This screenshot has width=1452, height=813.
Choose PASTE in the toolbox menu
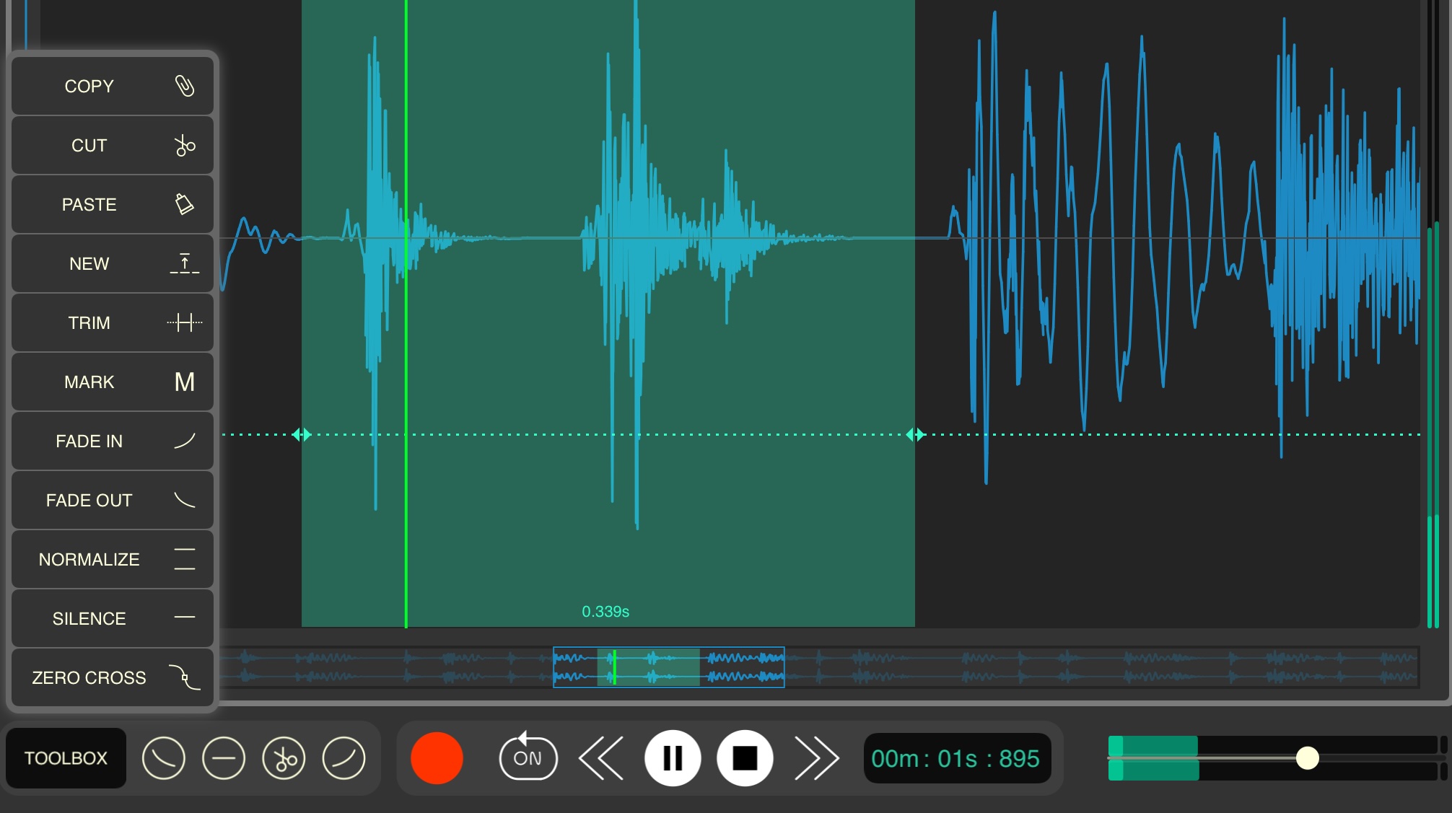(113, 204)
